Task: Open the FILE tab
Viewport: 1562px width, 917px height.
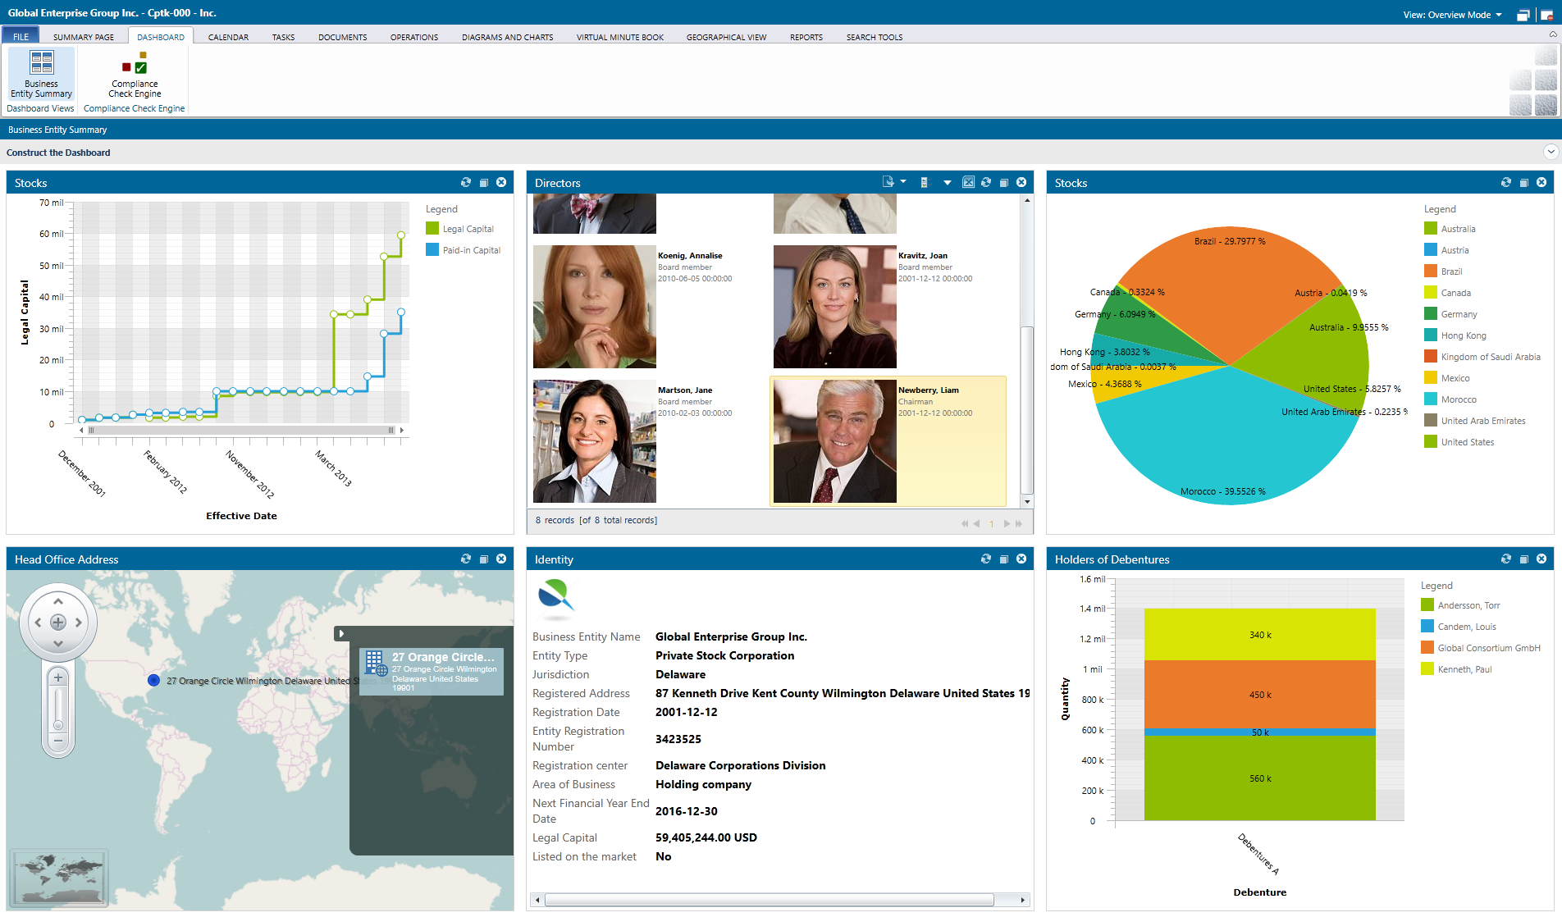Action: (x=21, y=37)
